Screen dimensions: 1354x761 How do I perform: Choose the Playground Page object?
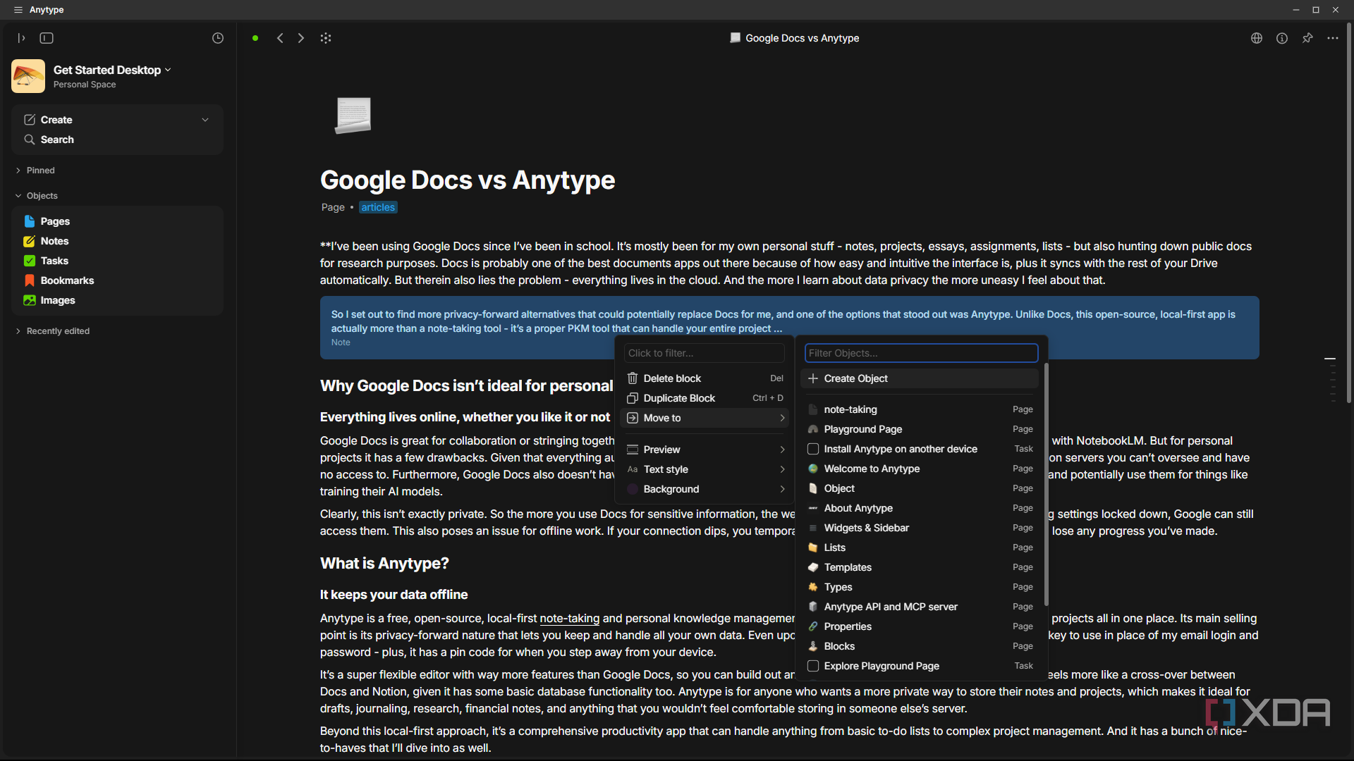click(x=920, y=429)
